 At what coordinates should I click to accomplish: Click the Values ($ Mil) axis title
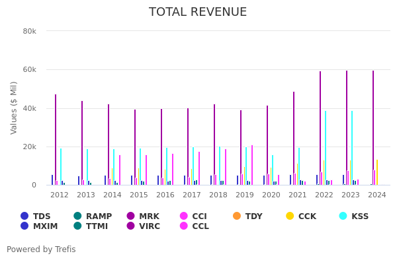tap(14, 108)
